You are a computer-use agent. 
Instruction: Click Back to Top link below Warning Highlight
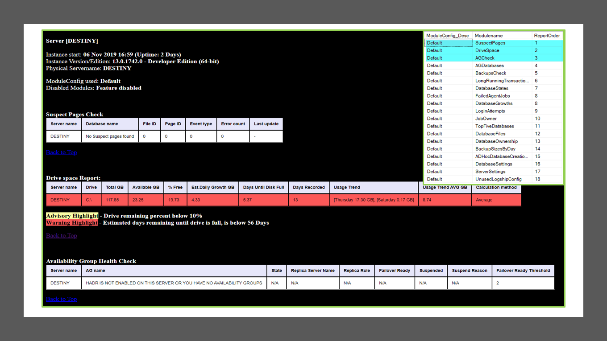click(x=62, y=236)
